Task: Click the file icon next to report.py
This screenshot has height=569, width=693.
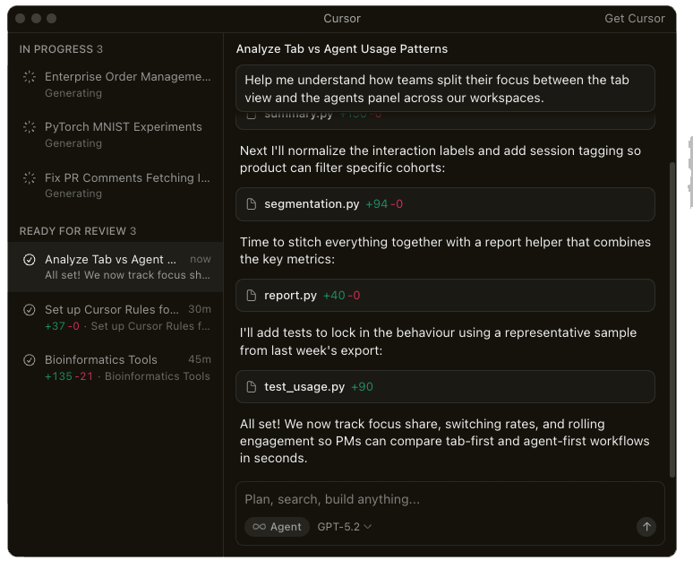Action: click(x=252, y=295)
